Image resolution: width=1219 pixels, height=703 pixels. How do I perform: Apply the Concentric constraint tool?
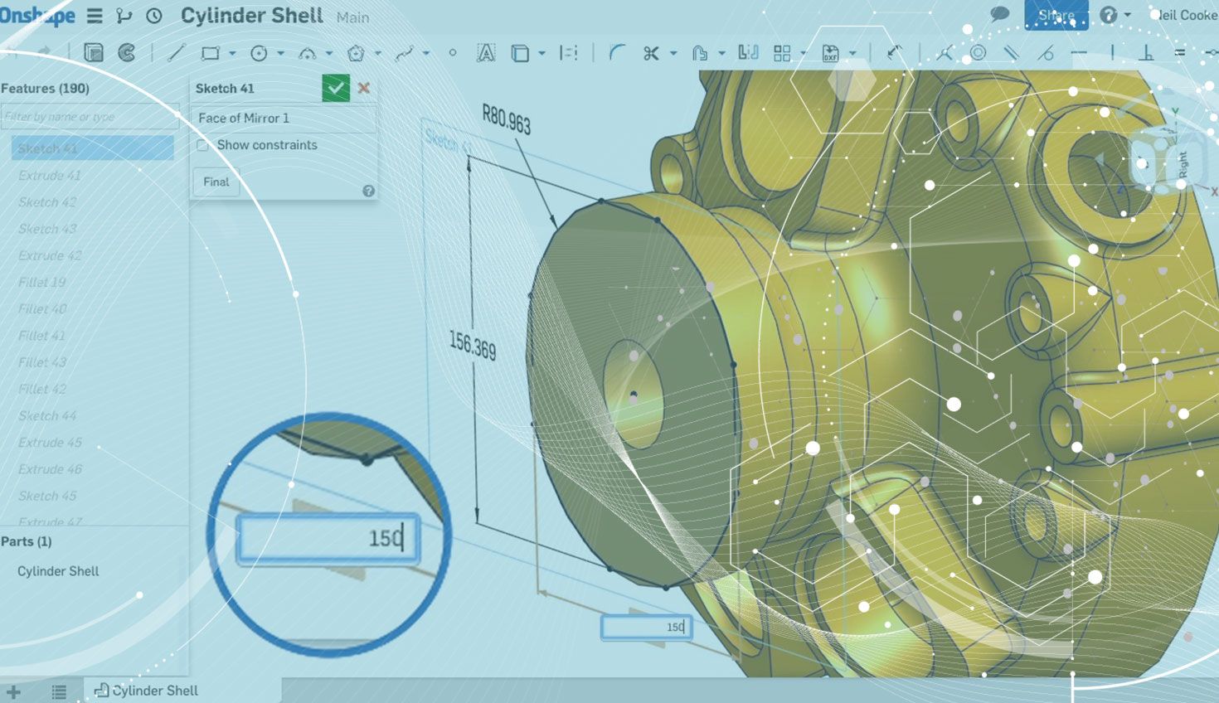tap(979, 53)
